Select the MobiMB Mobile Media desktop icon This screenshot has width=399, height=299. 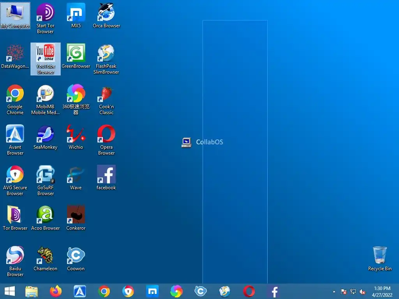point(45,100)
